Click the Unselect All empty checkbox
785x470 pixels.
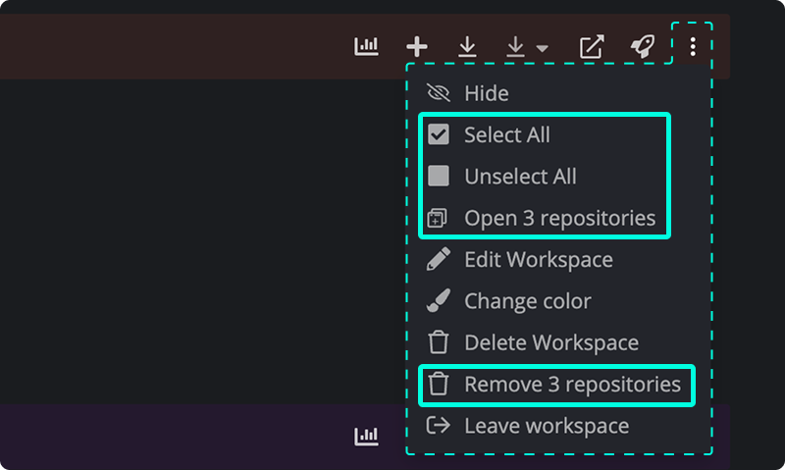tap(438, 177)
